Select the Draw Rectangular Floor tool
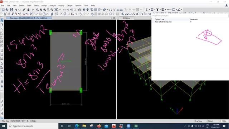The height and width of the screenshot is (129, 229). click(2, 54)
